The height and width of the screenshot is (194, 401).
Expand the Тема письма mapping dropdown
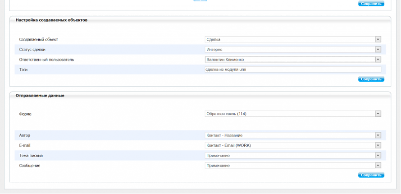[293, 156]
